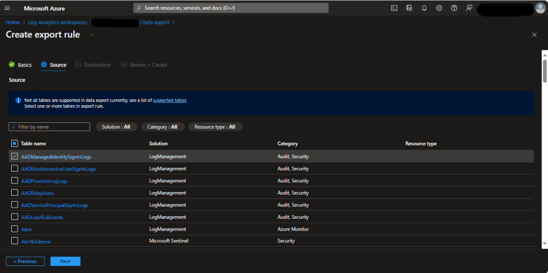The image size is (548, 273).
Task: Open the Solution : All filter
Action: [116, 127]
